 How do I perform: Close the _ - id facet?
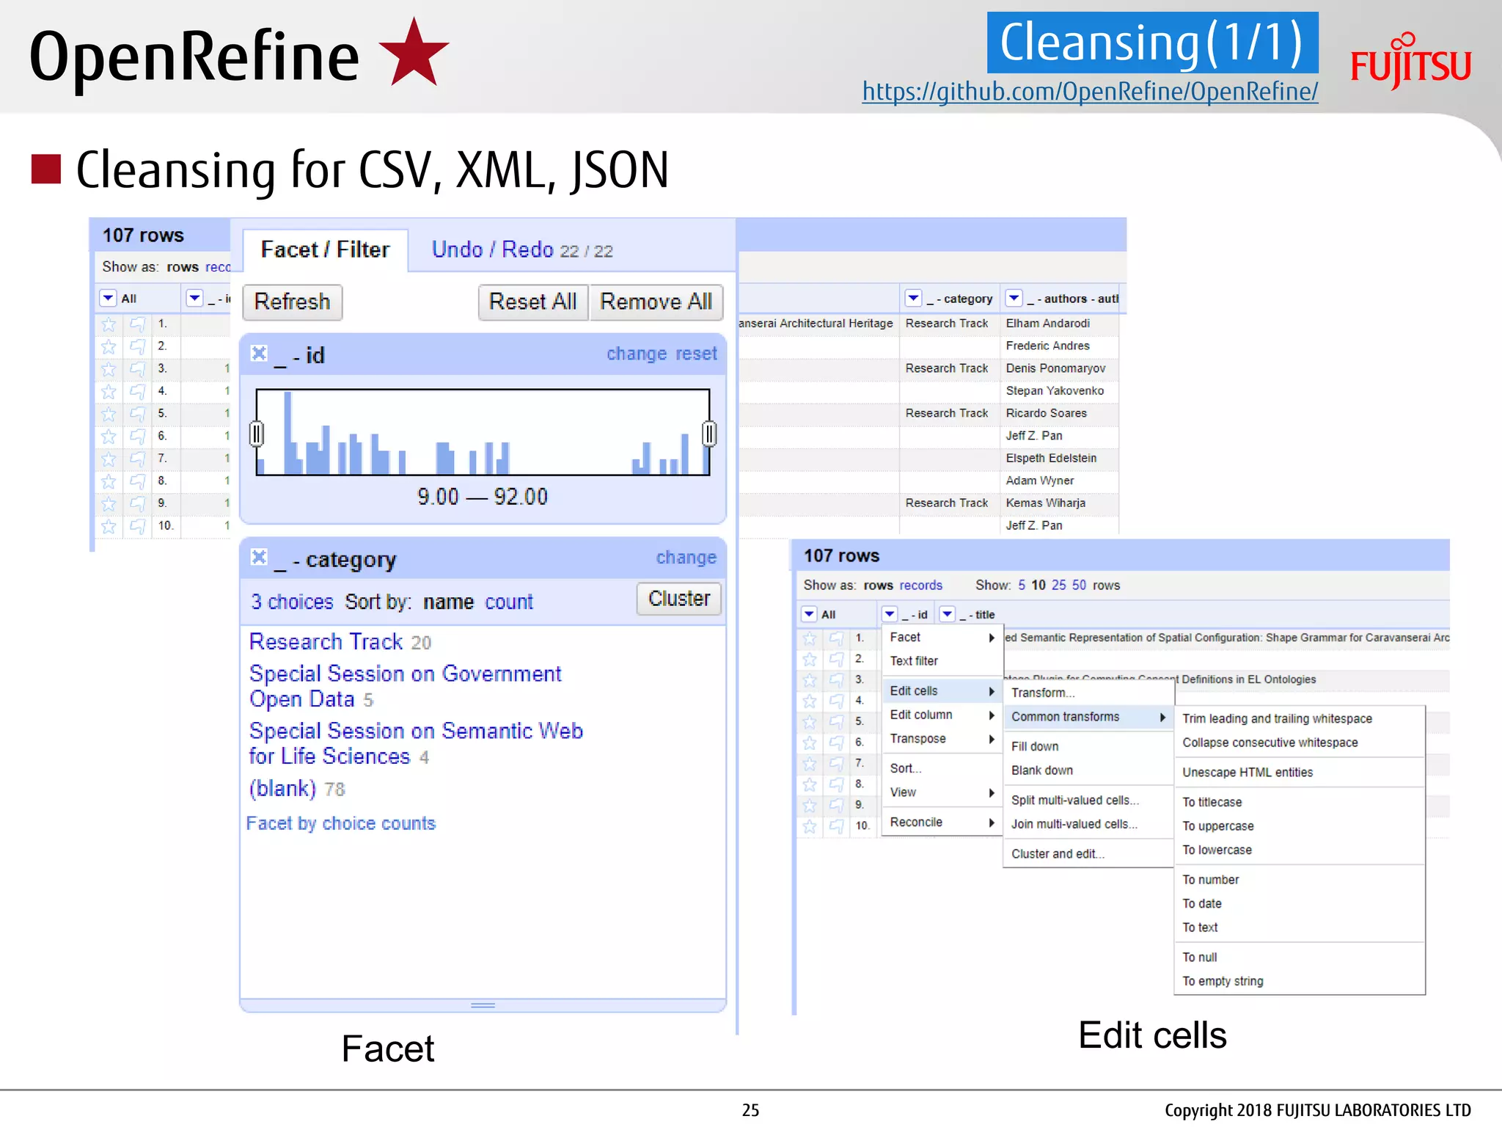point(259,354)
